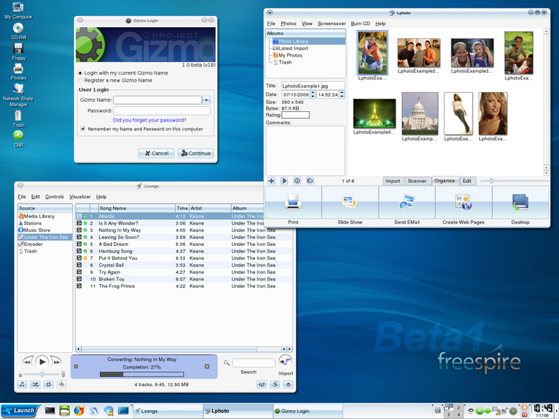
Task: Toggle shuffle in Lsongs
Action: [x=36, y=385]
